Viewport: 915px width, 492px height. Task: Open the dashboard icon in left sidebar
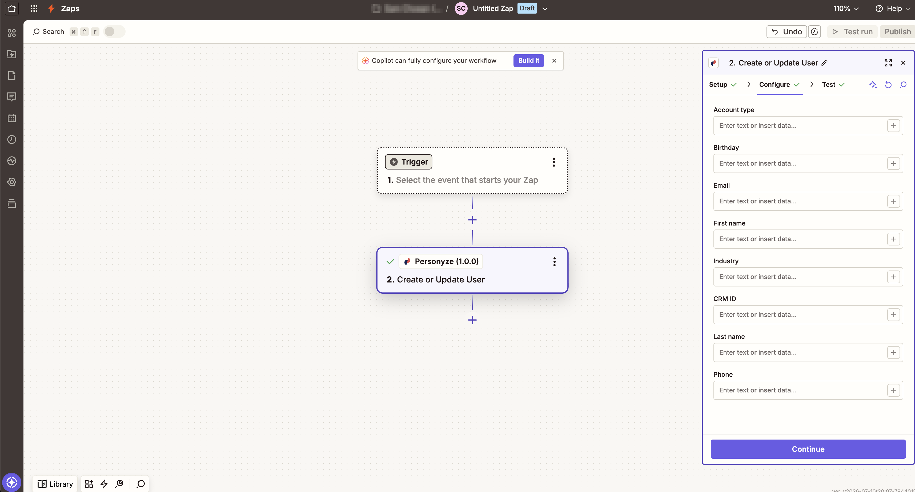[12, 33]
